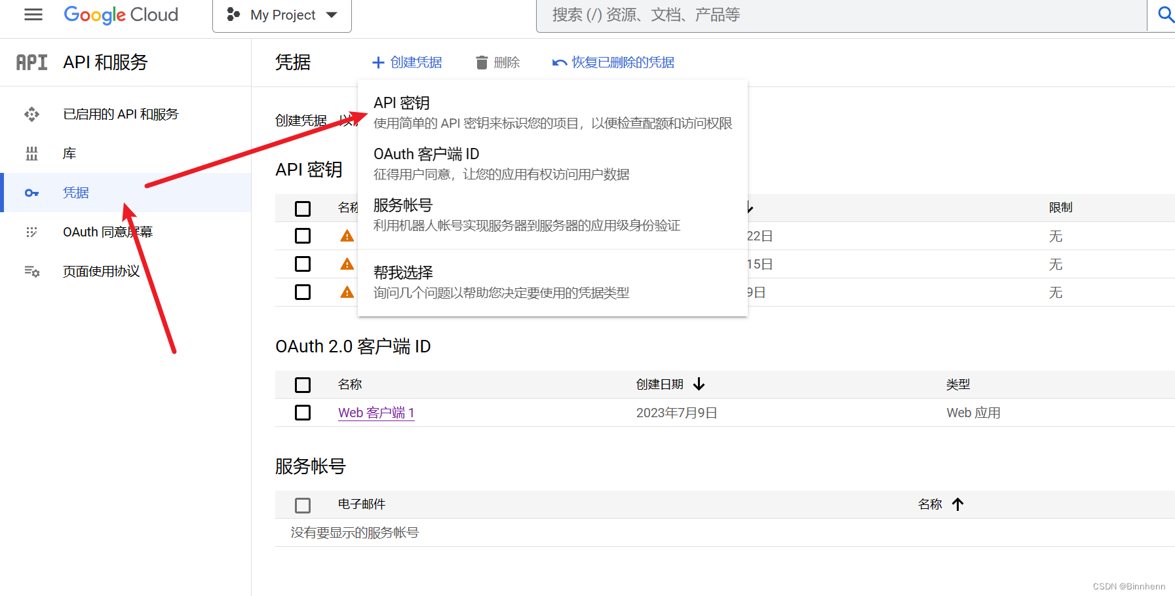The image size is (1175, 596).
Task: Open the hamburger navigation menu
Action: click(x=33, y=14)
